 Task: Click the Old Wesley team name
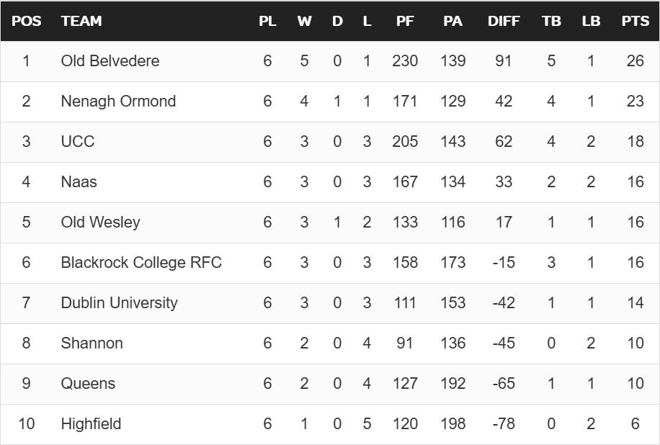click(x=100, y=223)
